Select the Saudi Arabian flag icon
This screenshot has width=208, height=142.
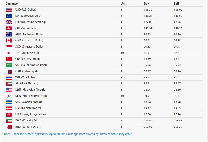click(8, 65)
